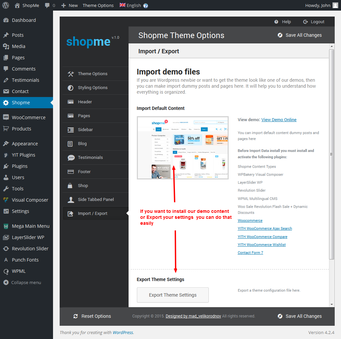Viewport: 341px width, 339px height.
Task: Click the Visual Composer sidebar icon
Action: [x=6, y=200]
